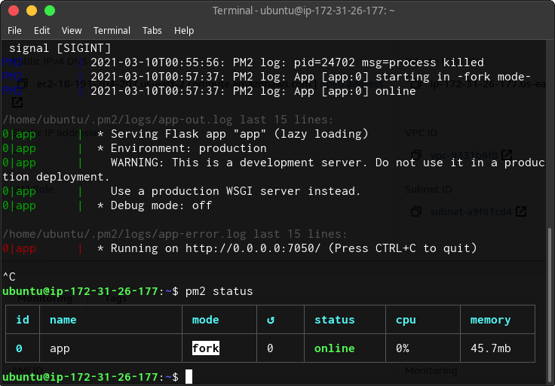This screenshot has width=555, height=386.
Task: Open the Tabs menu
Action: [152, 31]
